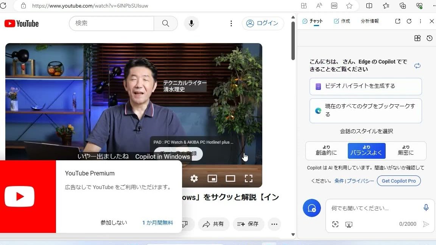Open the Favorites list icon
This screenshot has width=436, height=245.
[x=386, y=6]
